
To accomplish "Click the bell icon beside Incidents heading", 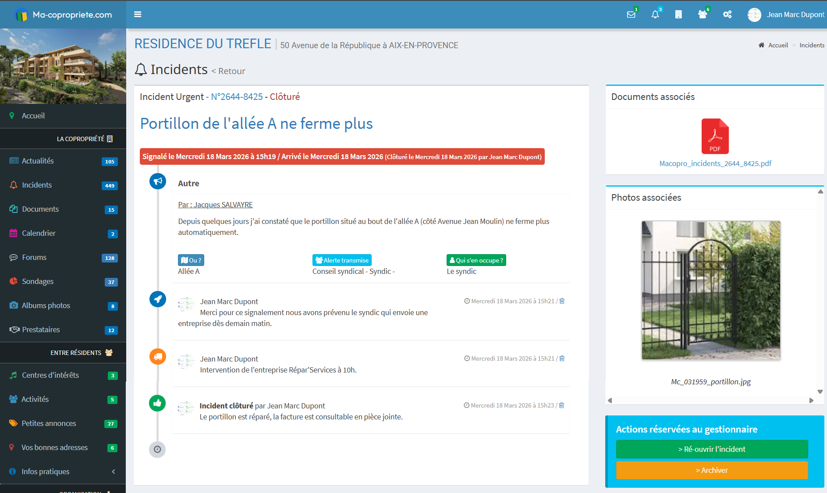I will tap(141, 70).
